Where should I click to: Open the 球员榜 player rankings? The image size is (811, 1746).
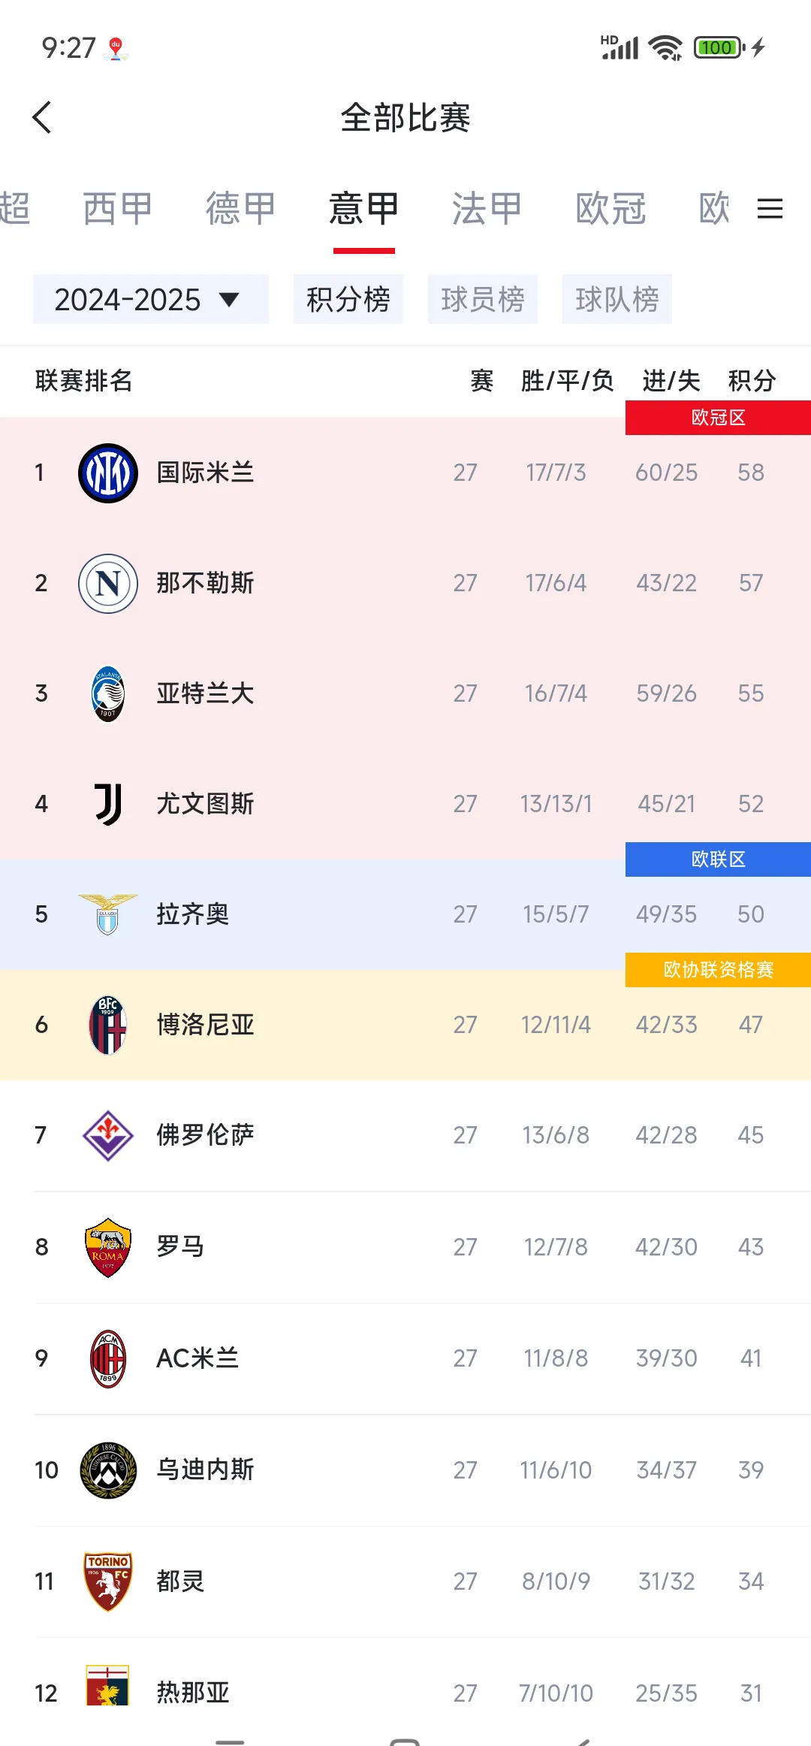tap(483, 299)
